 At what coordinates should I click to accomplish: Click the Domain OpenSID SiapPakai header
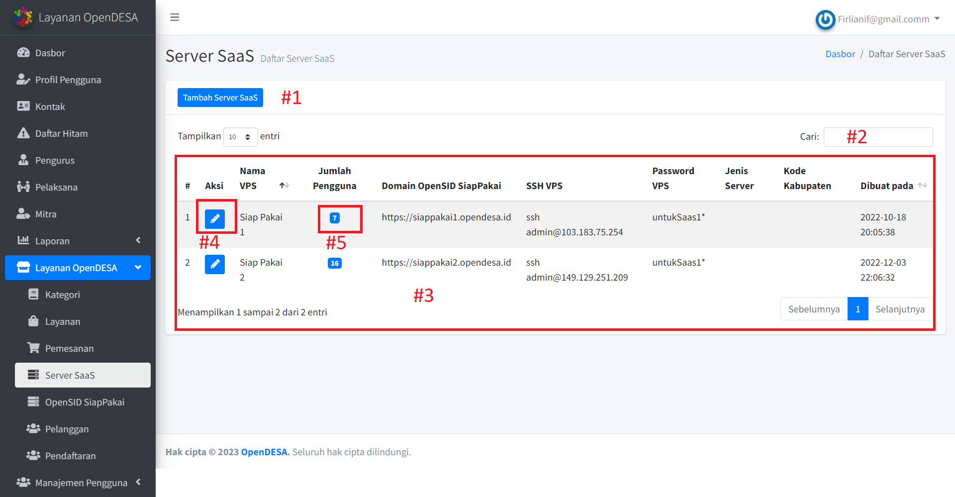441,186
